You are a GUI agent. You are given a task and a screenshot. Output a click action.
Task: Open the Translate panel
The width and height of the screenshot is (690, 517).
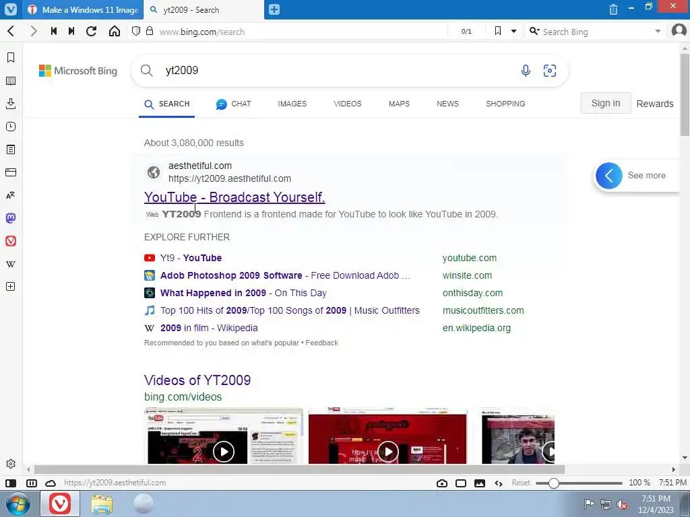tap(11, 195)
